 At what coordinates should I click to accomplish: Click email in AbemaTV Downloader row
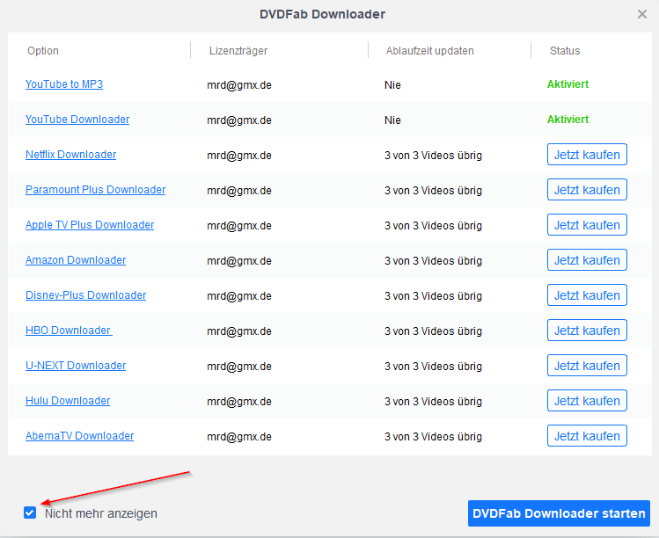(239, 437)
